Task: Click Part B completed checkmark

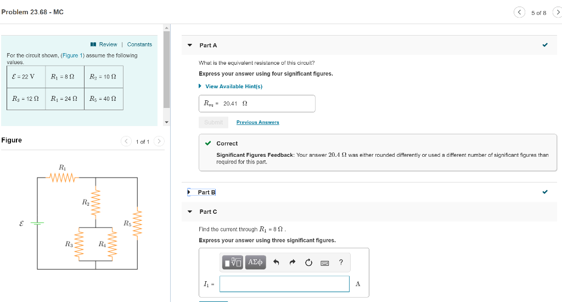Action: [x=545, y=192]
